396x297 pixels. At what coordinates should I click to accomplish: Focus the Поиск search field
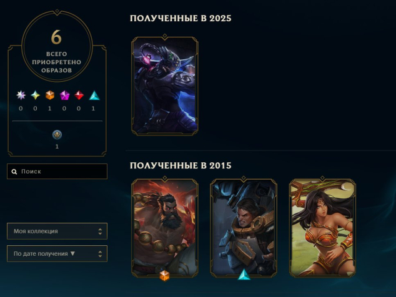point(57,172)
